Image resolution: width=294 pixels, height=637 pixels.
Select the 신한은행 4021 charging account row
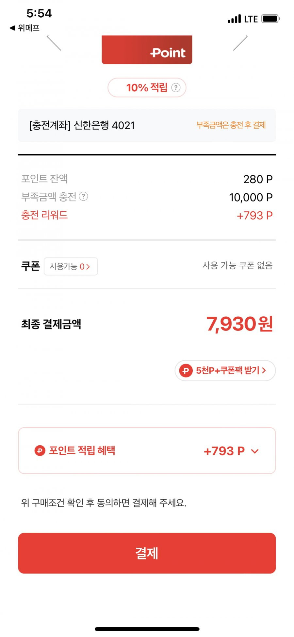[147, 125]
